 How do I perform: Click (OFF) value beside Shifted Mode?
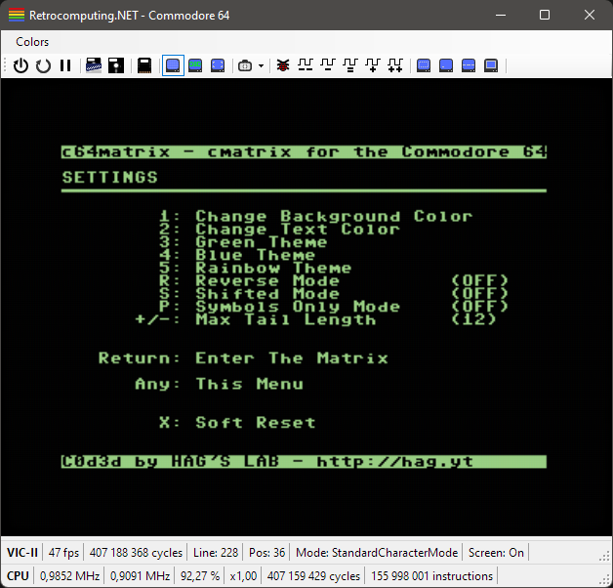pos(479,294)
